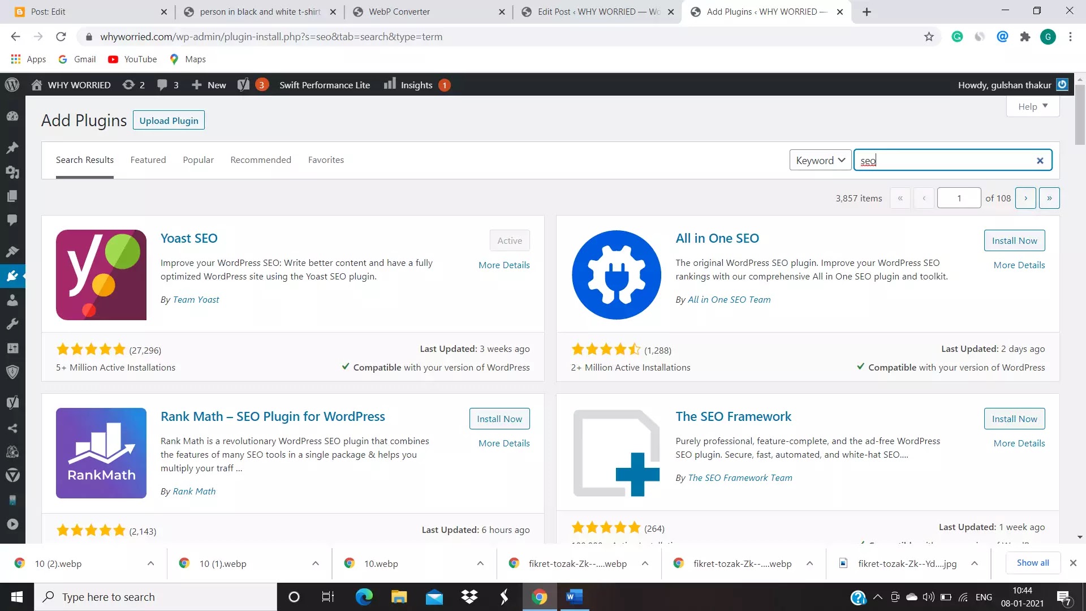Expand options for fikret-tozak jpg download
Screen dimensions: 1086x611
coord(974,563)
